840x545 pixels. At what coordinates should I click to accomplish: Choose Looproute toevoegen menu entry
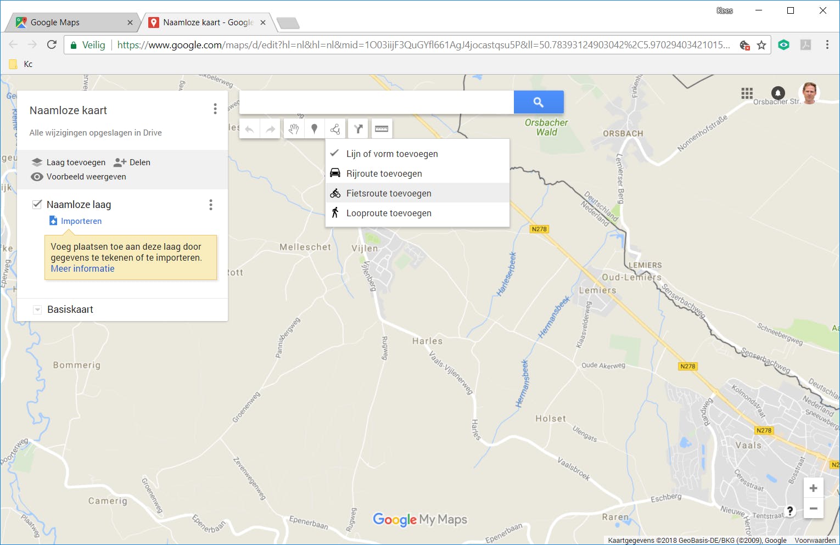pos(417,213)
